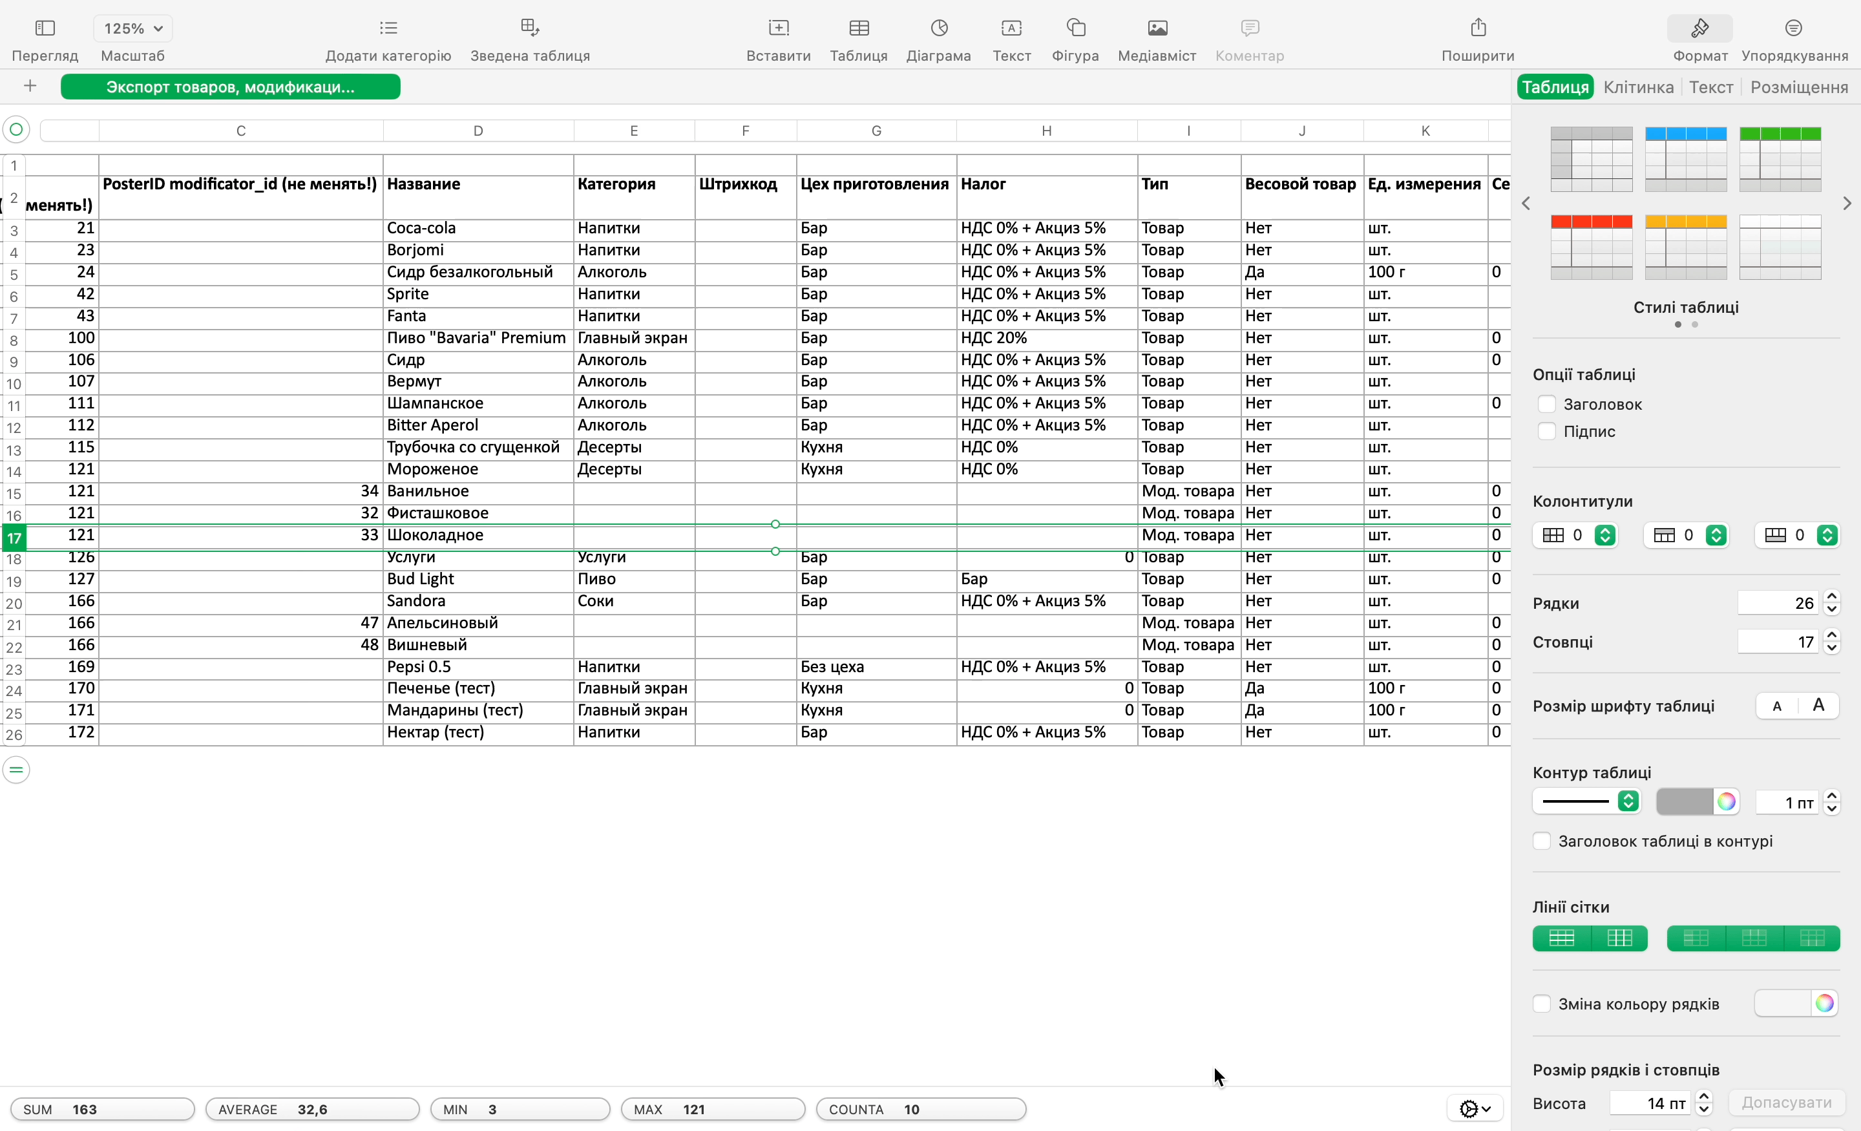Viewport: 1861px width, 1131px height.
Task: Click the Рядки stepper arrows
Action: [1831, 603]
